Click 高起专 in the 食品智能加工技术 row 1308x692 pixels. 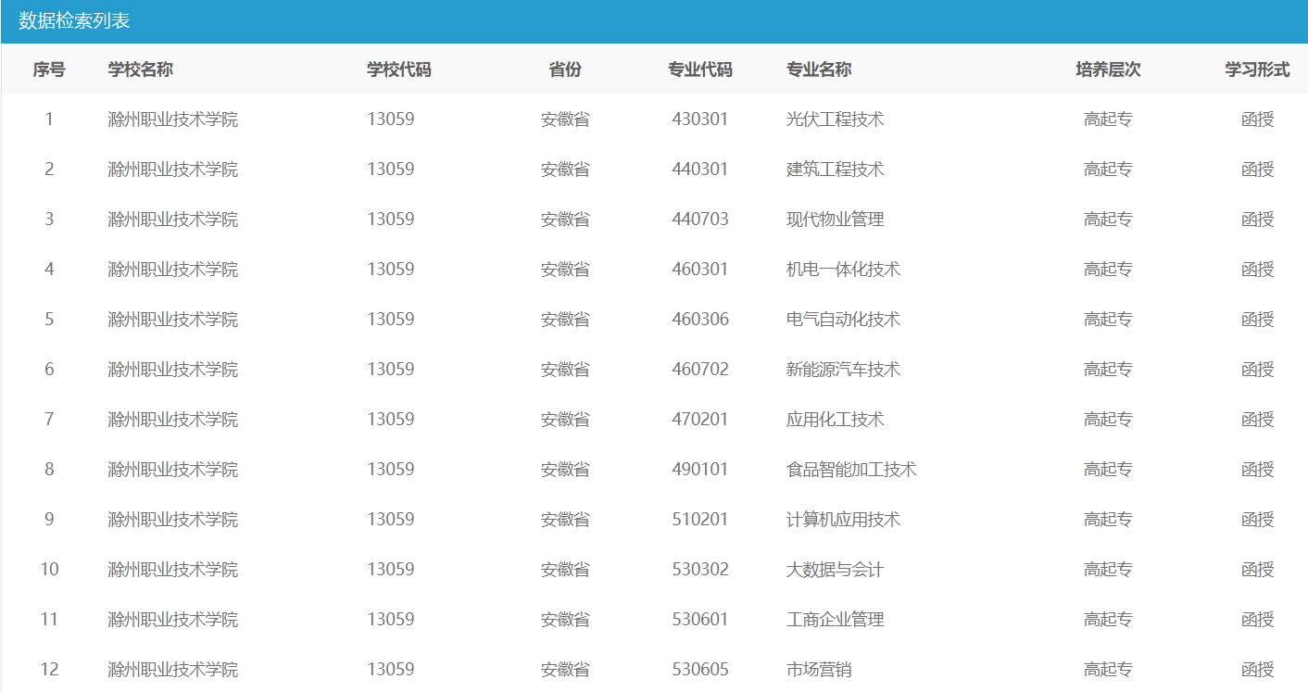click(x=1108, y=470)
